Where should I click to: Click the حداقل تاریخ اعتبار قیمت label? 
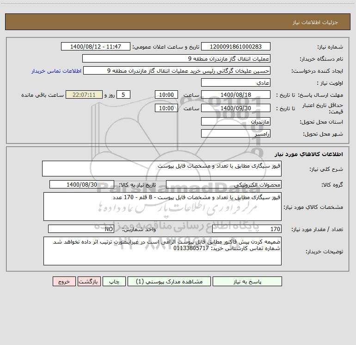[x=323, y=108]
